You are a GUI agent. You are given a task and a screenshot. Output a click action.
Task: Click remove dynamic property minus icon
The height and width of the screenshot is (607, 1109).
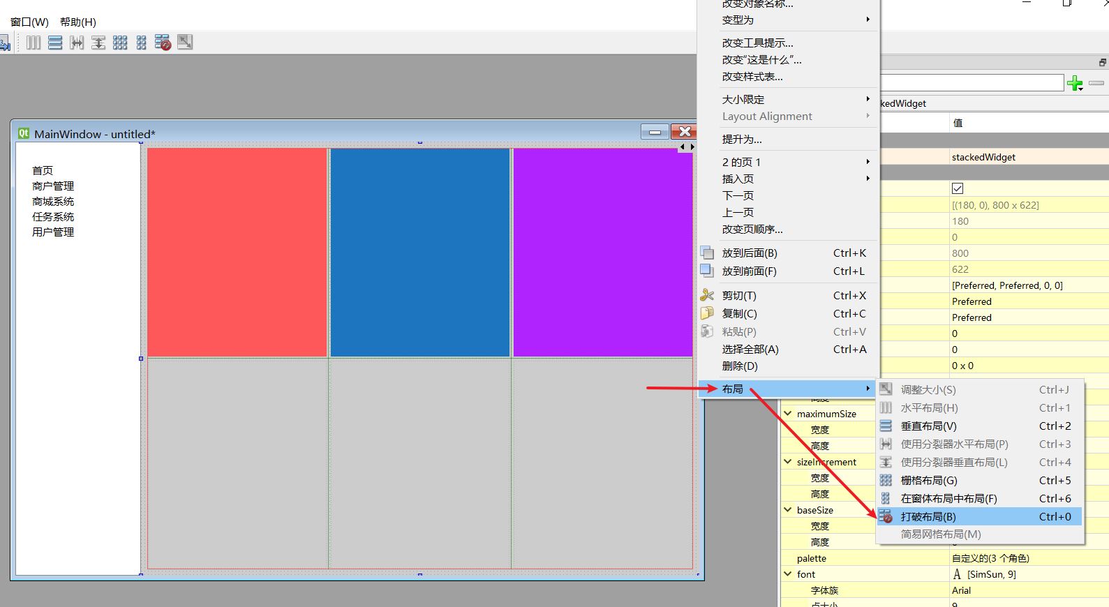click(x=1096, y=84)
